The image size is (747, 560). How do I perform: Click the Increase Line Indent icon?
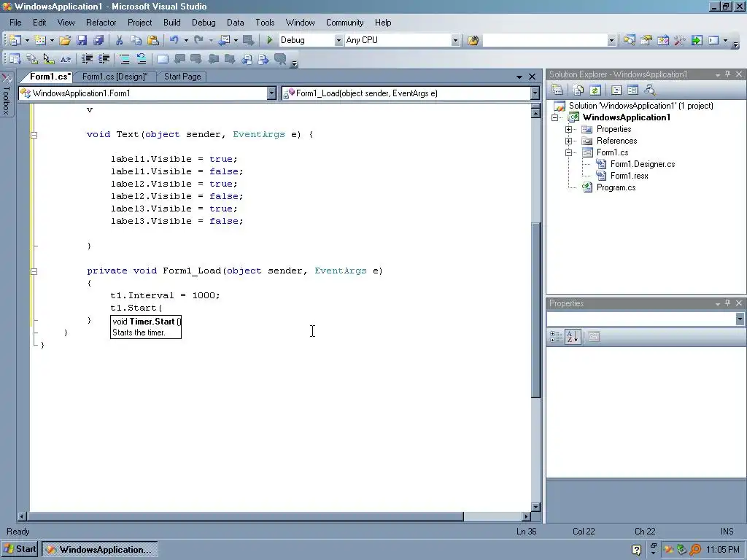(x=104, y=59)
